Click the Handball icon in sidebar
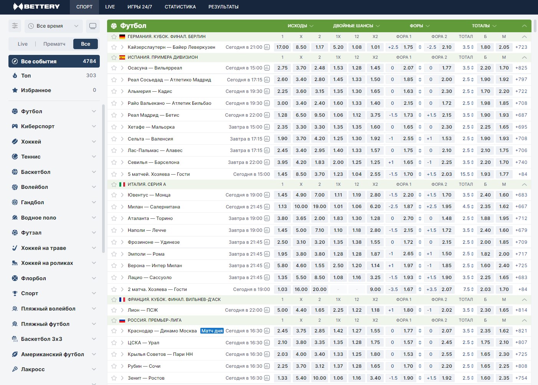Screen dimensions: 538x385 (x=15, y=202)
